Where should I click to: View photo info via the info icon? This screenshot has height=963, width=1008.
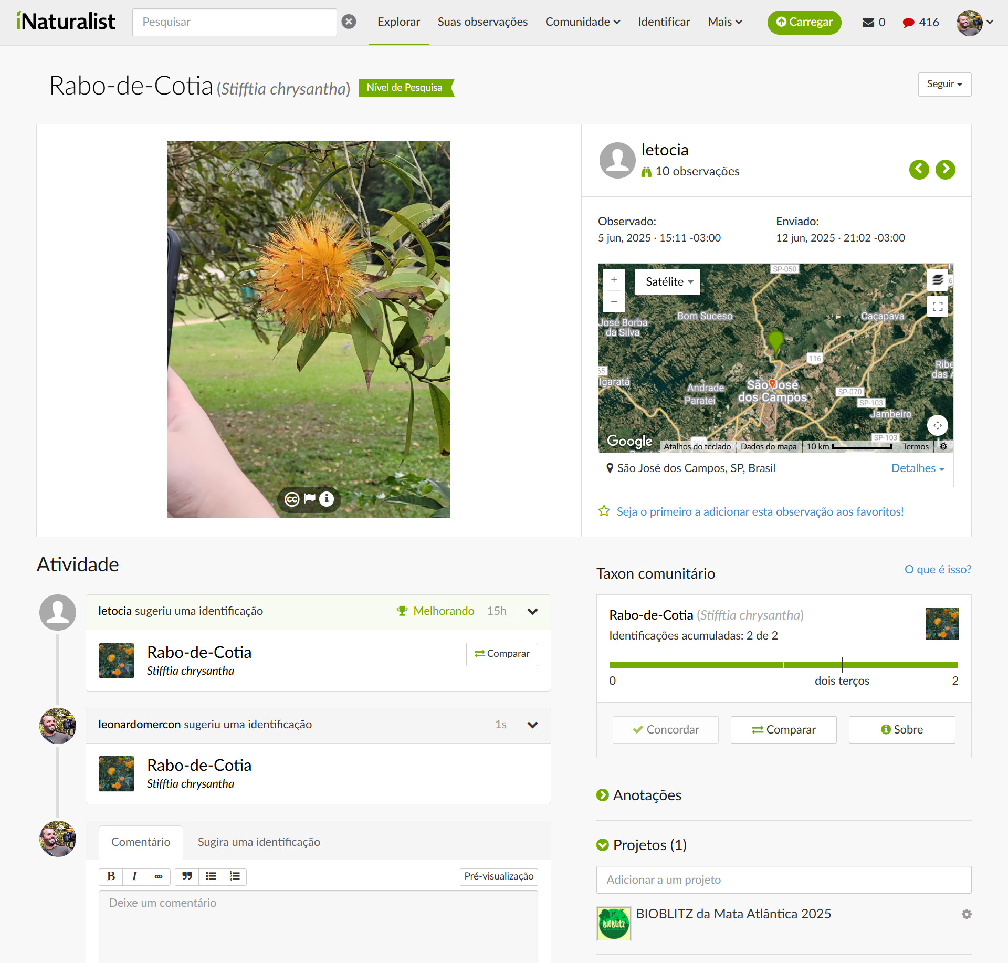326,499
